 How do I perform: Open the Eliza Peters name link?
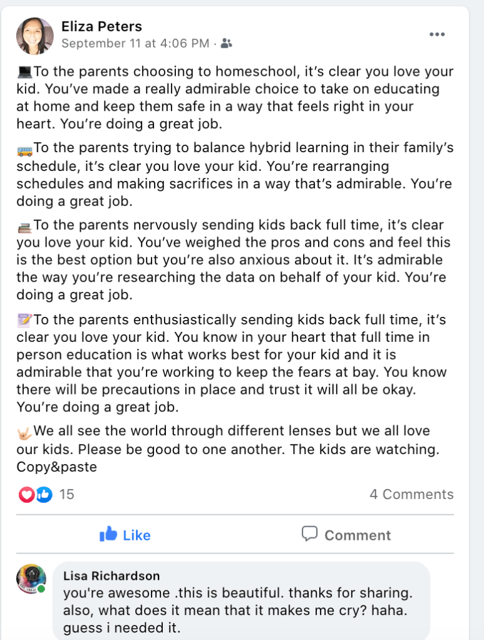tap(101, 26)
